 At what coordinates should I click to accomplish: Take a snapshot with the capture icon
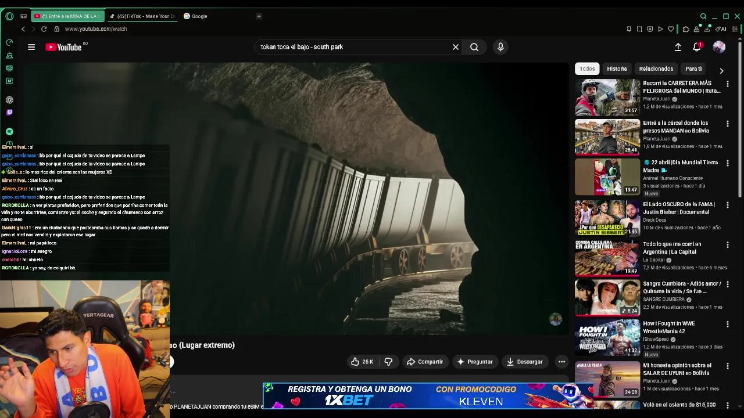coord(639,29)
